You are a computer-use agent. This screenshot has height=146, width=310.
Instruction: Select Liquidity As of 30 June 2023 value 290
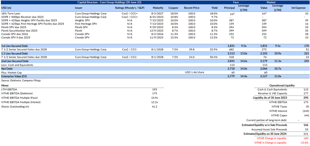306,97
